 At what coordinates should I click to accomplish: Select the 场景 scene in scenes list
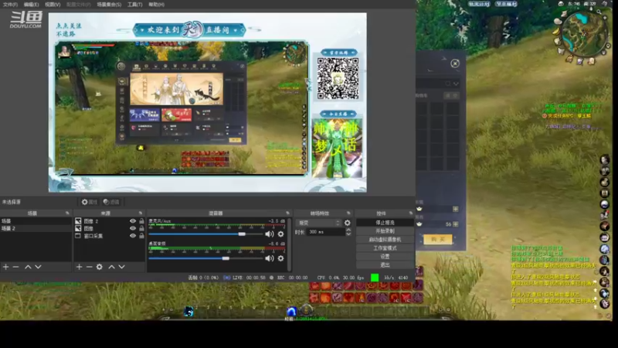[36, 221]
